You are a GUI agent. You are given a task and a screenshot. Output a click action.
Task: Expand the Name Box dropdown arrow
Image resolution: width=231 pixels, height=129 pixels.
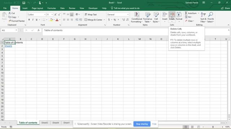pyautogui.click(x=16, y=30)
